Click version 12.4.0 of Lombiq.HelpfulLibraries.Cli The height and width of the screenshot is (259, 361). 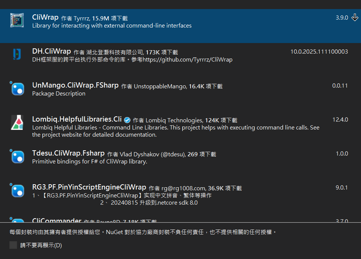340,120
